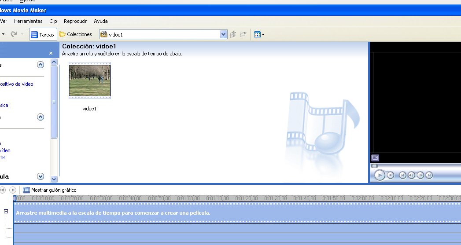461x245 pixels.
Task: Open the vidoe1 collection dropdown arrow
Action: pos(223,34)
